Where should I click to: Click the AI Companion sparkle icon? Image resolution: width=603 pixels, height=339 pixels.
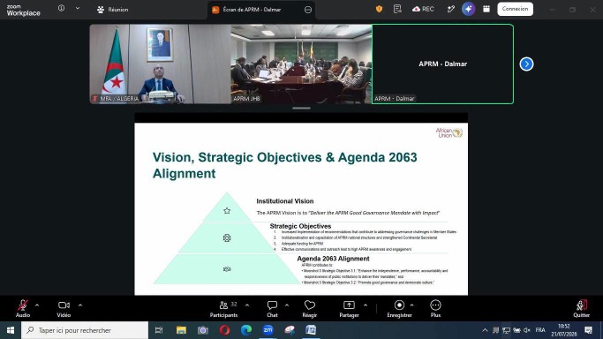(468, 9)
